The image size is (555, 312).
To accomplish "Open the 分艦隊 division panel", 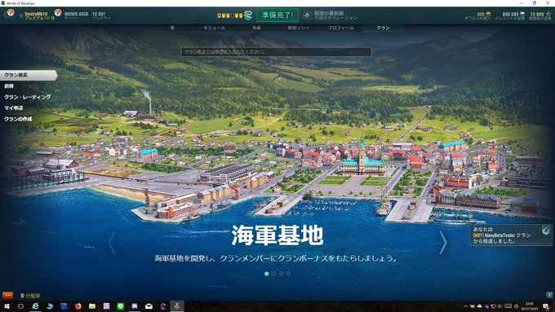I will [30, 296].
